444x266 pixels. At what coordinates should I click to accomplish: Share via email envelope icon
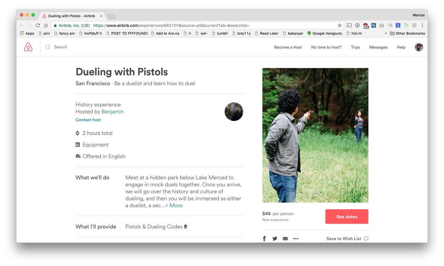tap(285, 239)
